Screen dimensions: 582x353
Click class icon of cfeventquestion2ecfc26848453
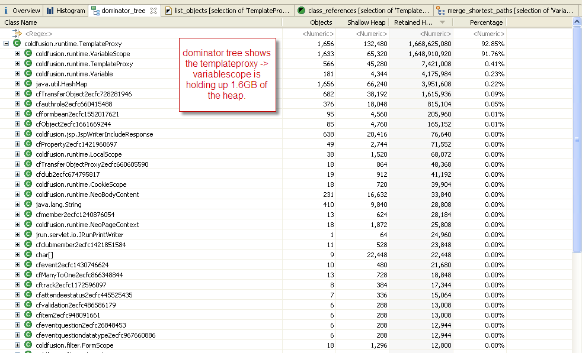point(28,325)
